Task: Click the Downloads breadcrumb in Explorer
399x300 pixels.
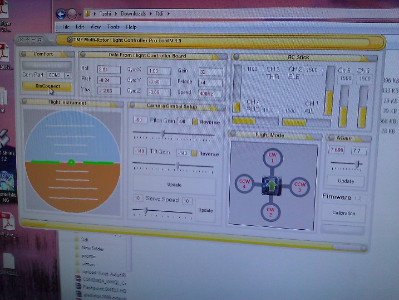Action: click(134, 13)
